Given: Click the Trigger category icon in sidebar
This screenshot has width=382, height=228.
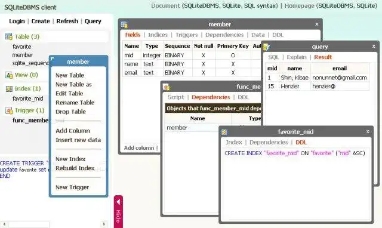Looking at the screenshot, I should 9,110.
